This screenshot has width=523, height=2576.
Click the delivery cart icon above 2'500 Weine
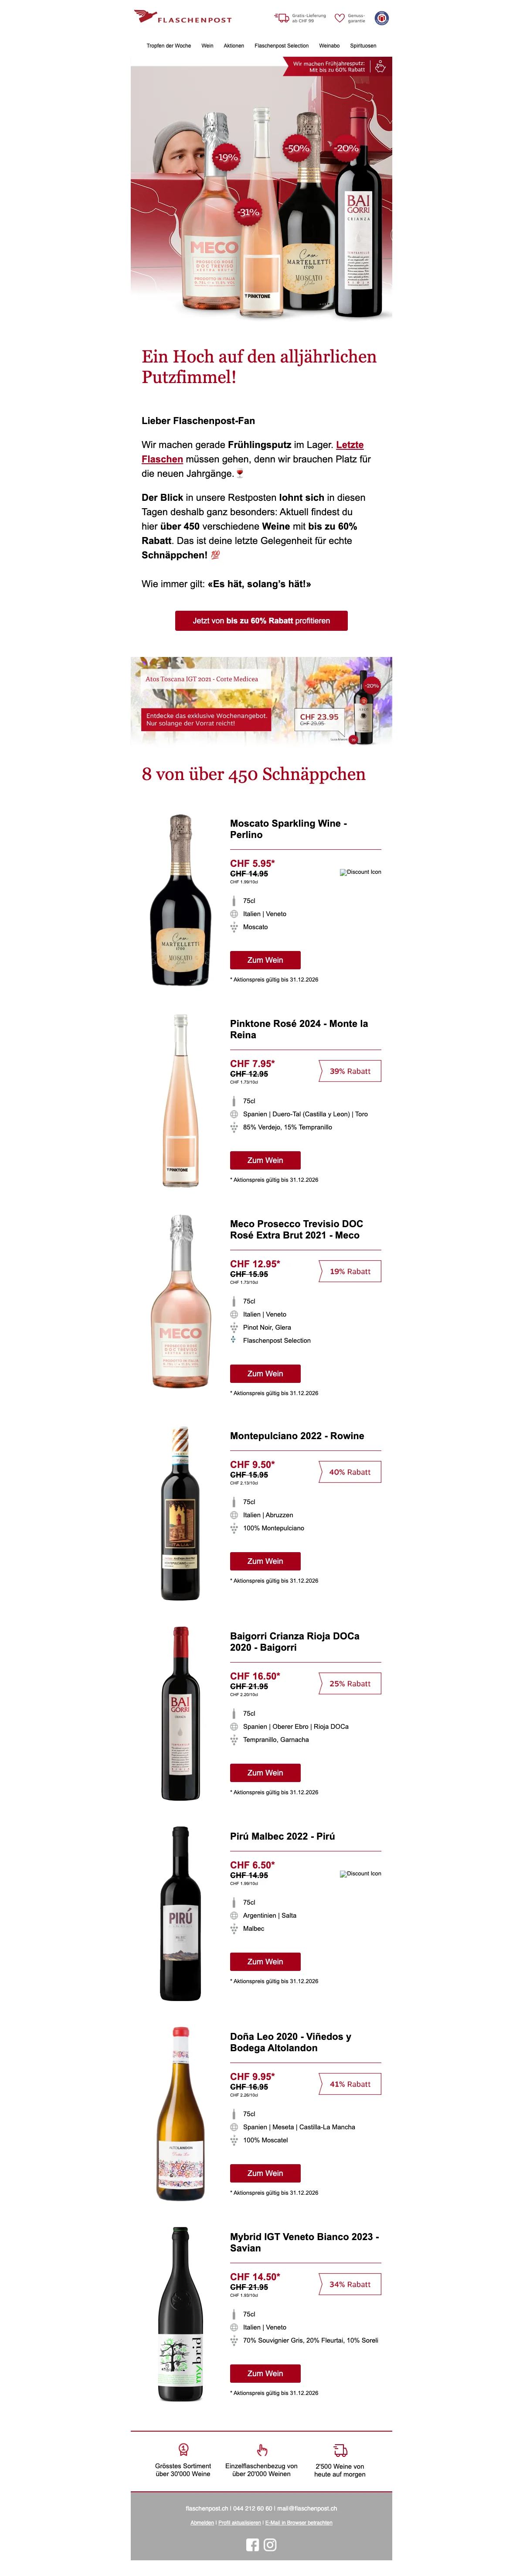point(340,2449)
